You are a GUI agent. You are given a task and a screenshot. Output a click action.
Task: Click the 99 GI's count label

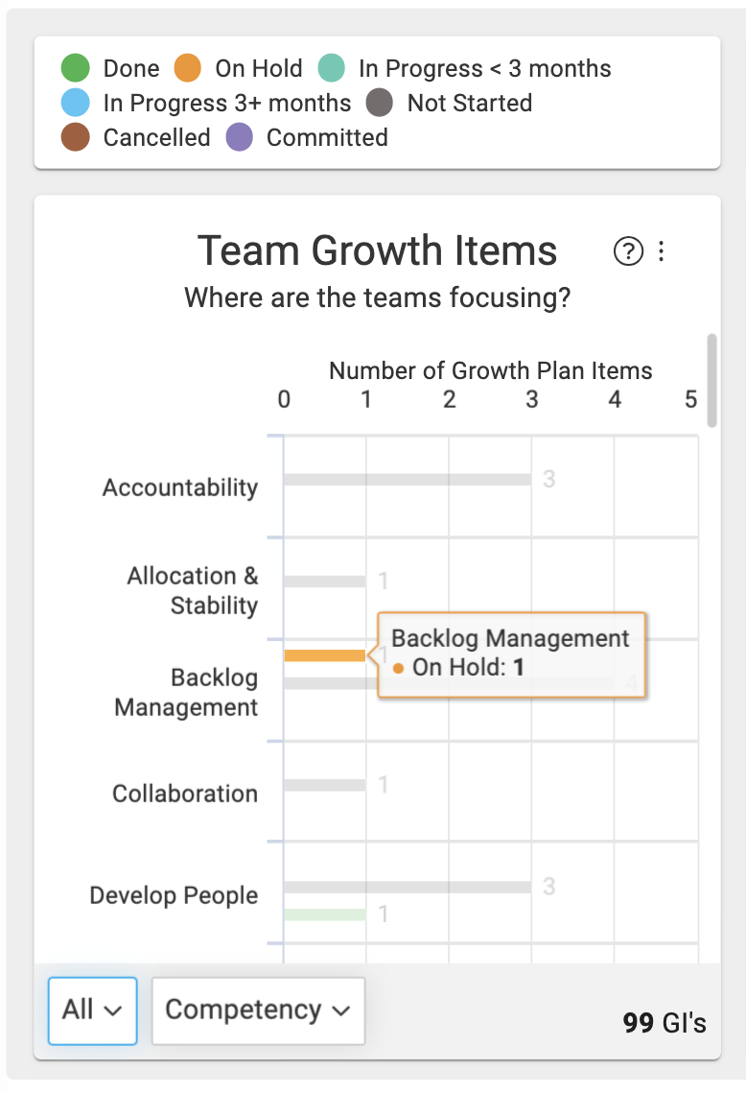(x=664, y=1023)
